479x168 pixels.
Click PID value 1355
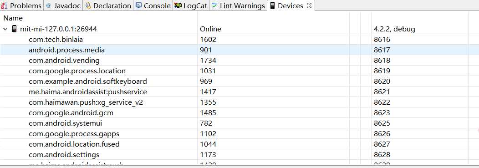[208, 102]
